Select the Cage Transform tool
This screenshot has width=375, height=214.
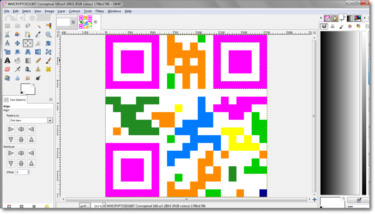[49, 52]
